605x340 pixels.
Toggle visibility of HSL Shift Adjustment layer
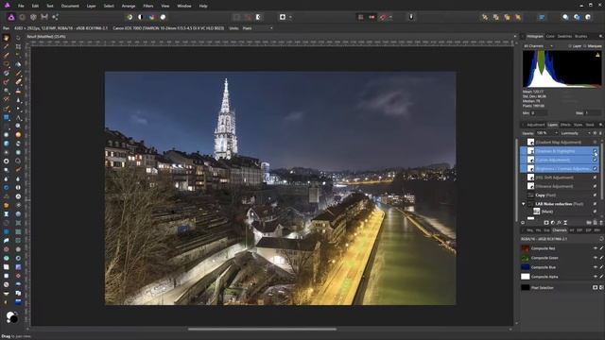click(x=595, y=178)
